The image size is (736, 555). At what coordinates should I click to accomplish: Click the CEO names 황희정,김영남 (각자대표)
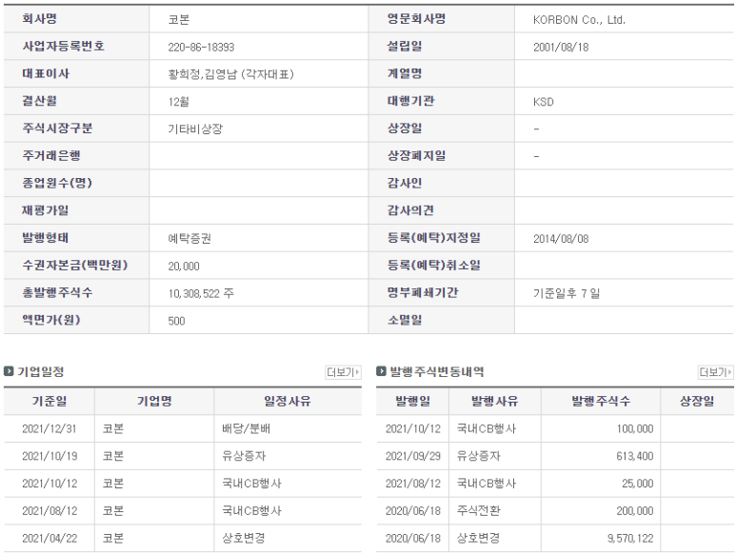click(231, 74)
